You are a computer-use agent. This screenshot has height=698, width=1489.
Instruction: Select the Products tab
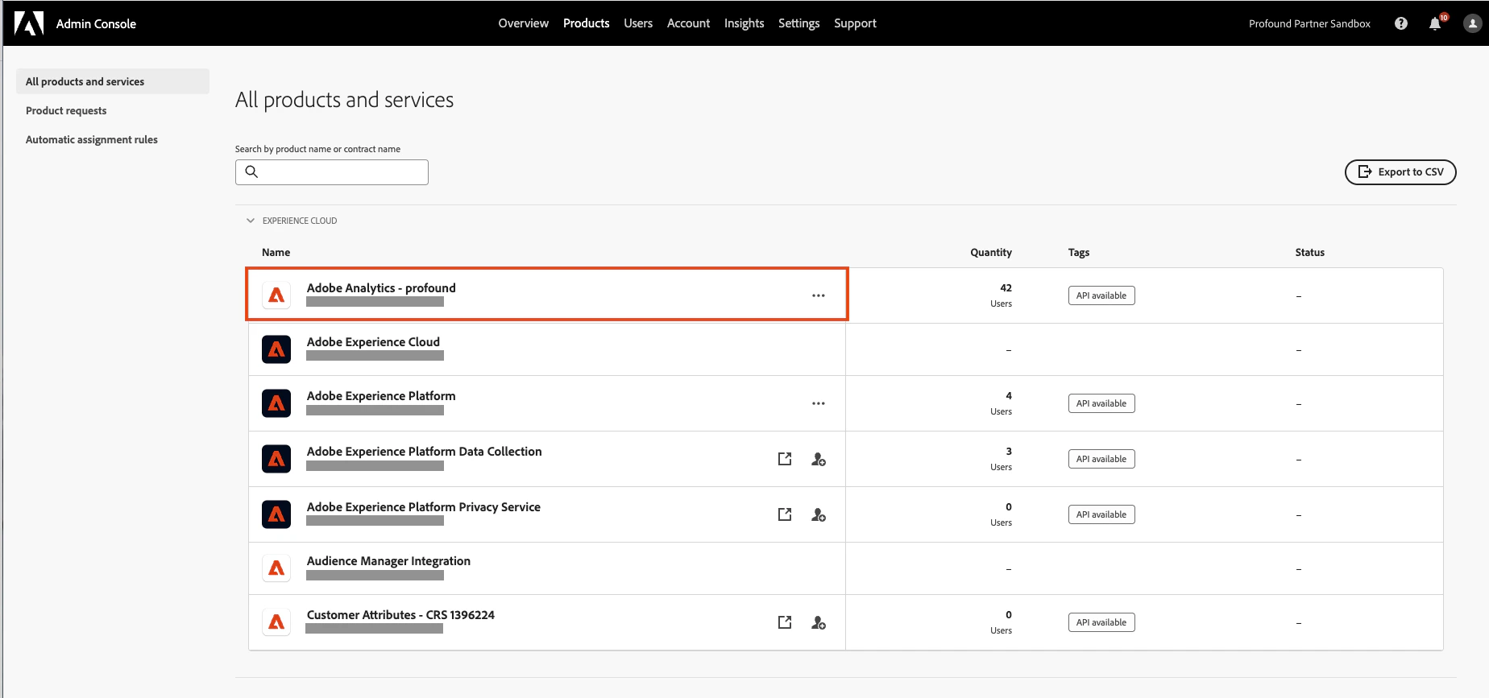pos(586,23)
